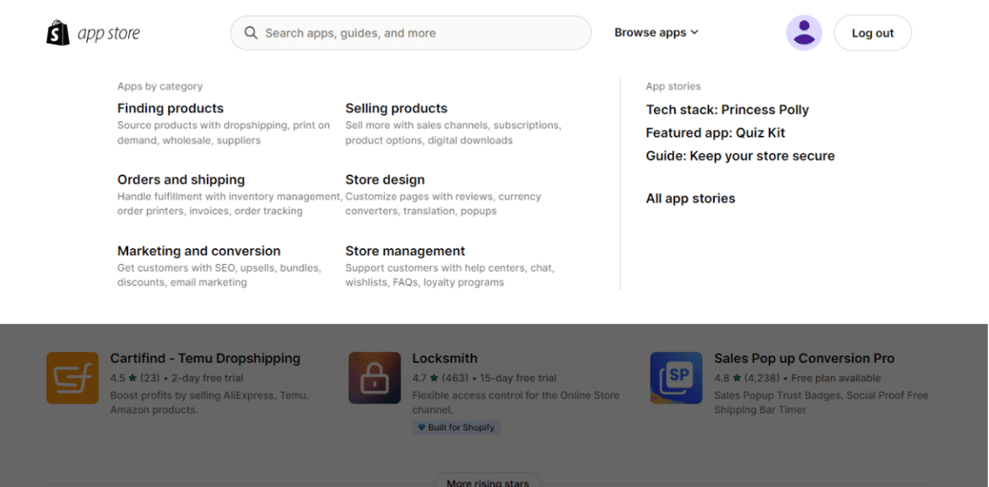The height and width of the screenshot is (487, 989).
Task: Open the Sales Pop up SP icon
Action: coord(676,378)
